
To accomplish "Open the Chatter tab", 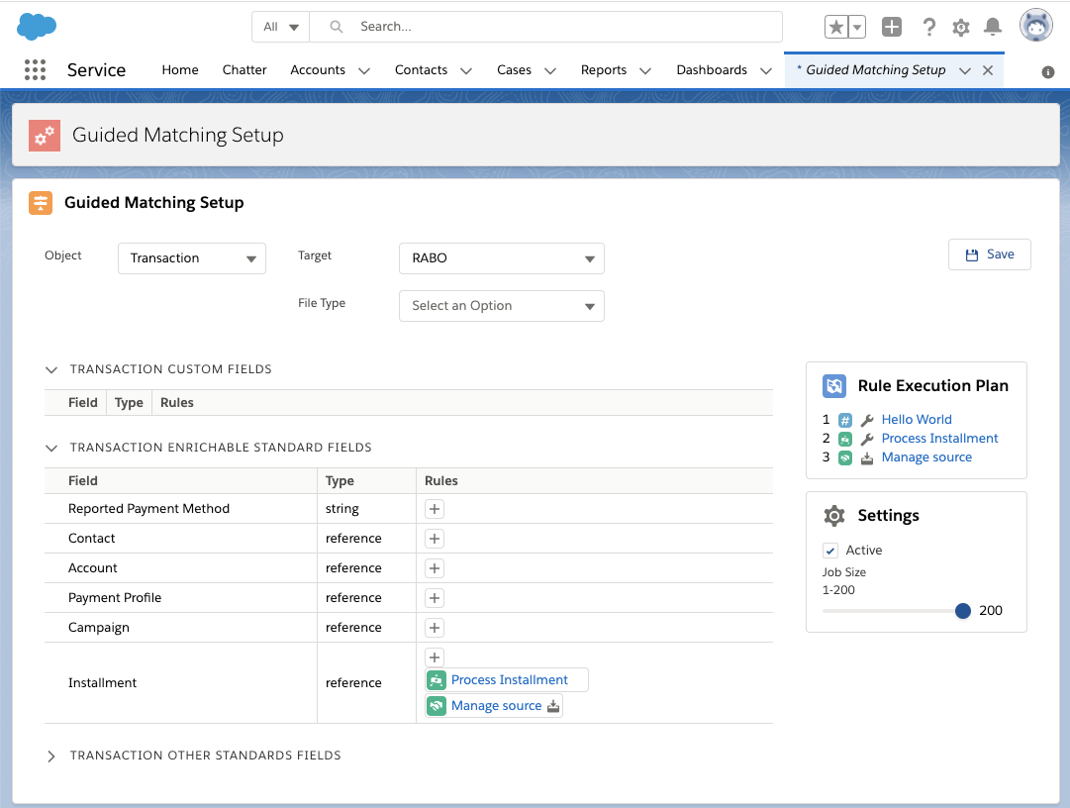I will tap(243, 69).
